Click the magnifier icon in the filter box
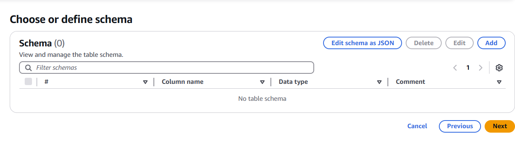515x154 pixels. 28,68
